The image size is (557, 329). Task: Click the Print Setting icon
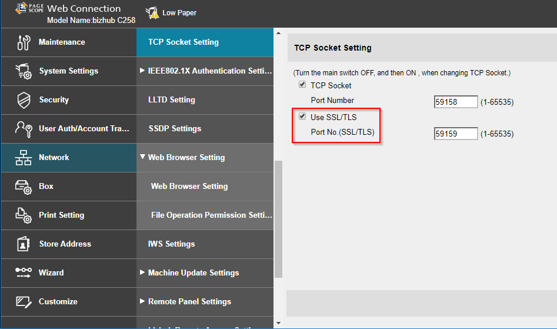[x=24, y=215]
